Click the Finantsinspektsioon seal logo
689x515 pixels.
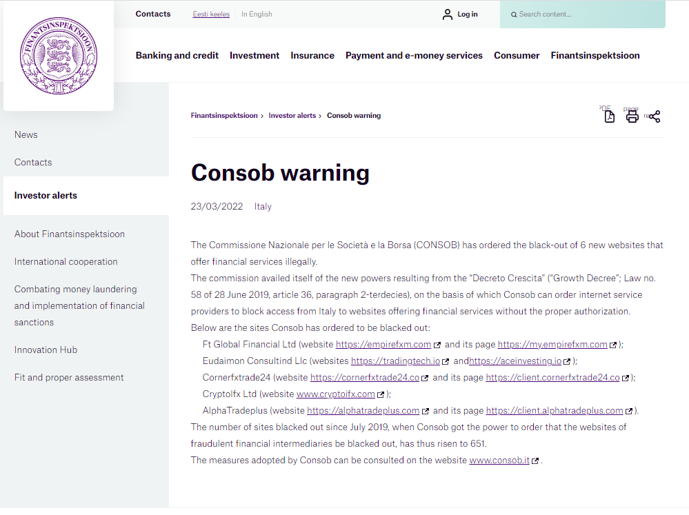(x=59, y=56)
